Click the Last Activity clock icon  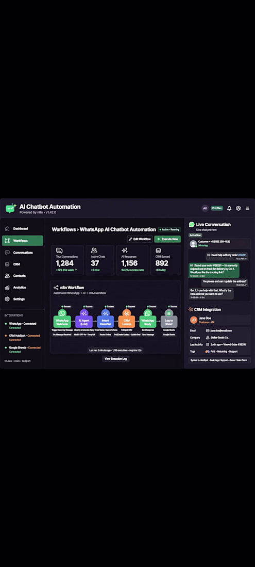point(208,344)
